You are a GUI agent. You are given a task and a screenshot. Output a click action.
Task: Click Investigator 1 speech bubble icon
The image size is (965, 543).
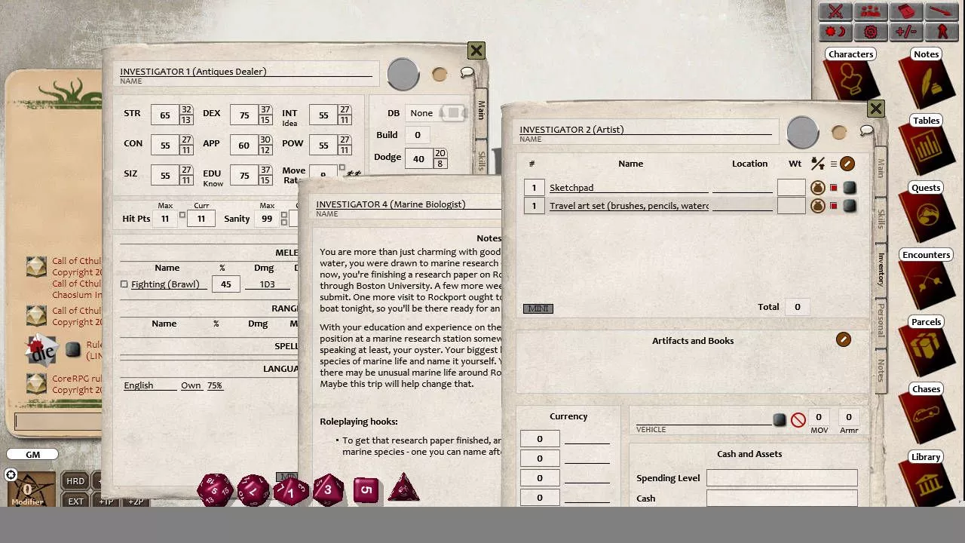(467, 72)
